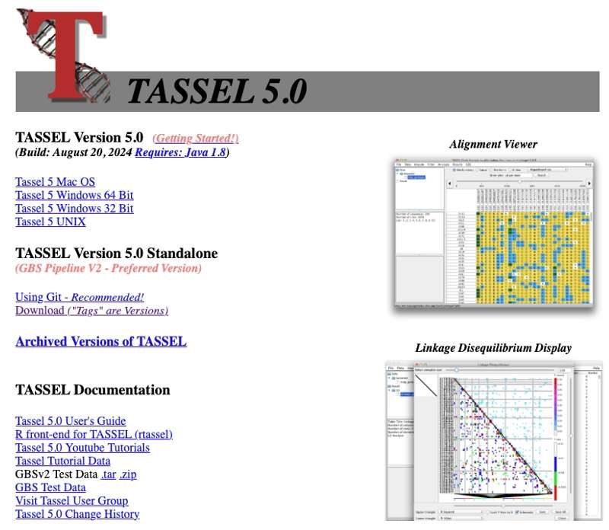
Task: Click the red T TASSEL logo
Action: (x=63, y=55)
